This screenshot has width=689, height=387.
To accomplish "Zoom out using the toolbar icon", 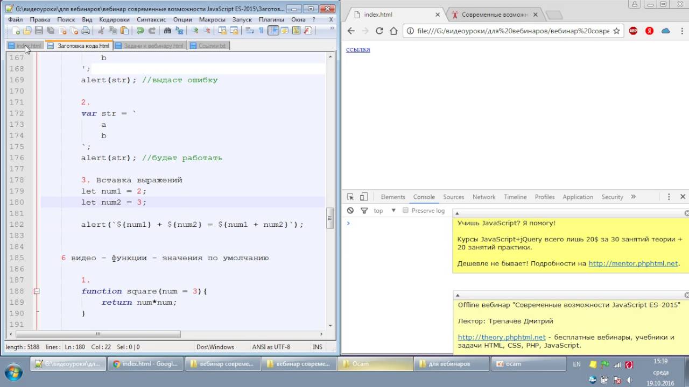I will pos(207,31).
